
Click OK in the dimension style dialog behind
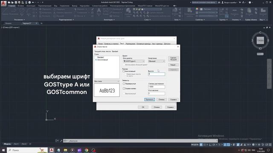[143, 107]
